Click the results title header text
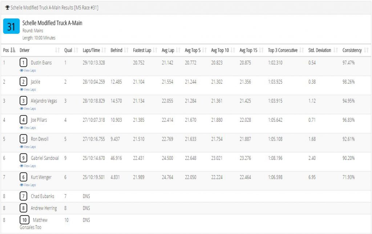The width and height of the screenshot is (372, 234). point(54,8)
